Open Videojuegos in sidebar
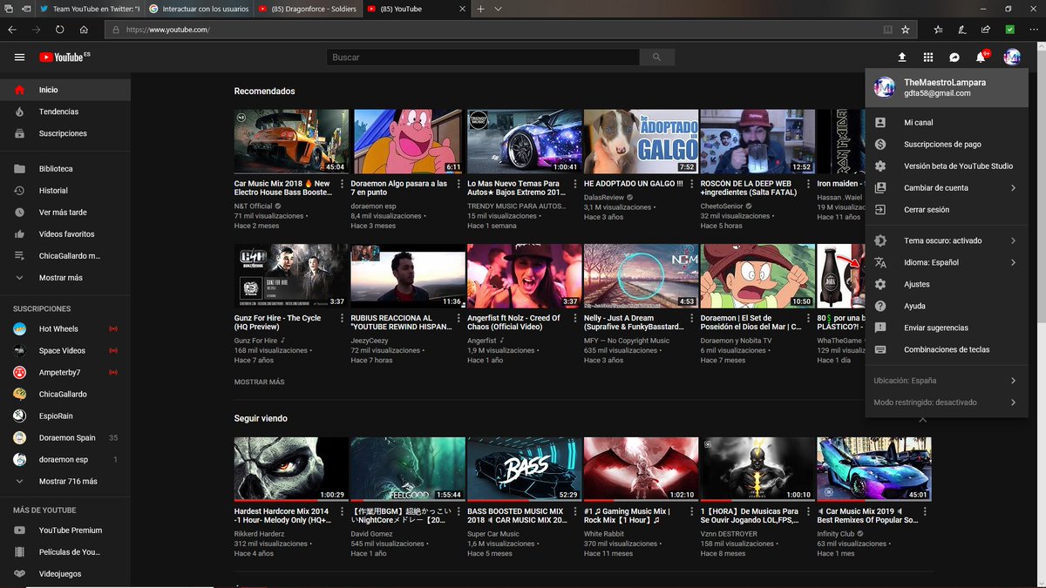 (x=65, y=574)
